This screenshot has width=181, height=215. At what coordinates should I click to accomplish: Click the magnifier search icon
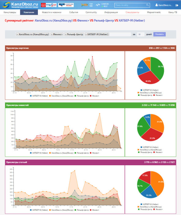coord(147,5)
